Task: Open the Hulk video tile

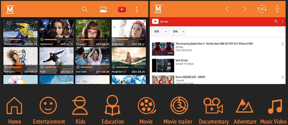Action: [56, 60]
